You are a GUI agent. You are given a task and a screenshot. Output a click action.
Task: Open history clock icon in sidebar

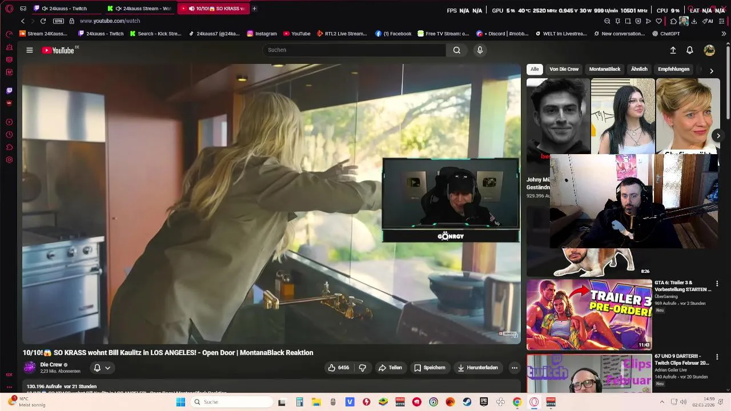coord(9,135)
